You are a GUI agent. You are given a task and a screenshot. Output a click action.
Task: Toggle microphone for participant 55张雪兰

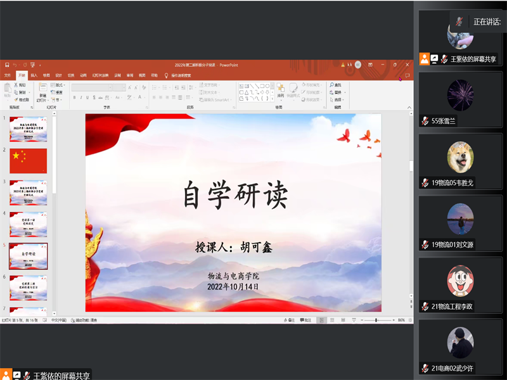point(425,121)
